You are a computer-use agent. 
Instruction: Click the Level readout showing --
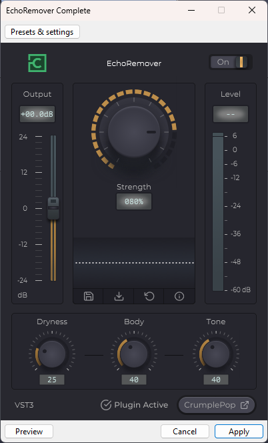coord(231,115)
